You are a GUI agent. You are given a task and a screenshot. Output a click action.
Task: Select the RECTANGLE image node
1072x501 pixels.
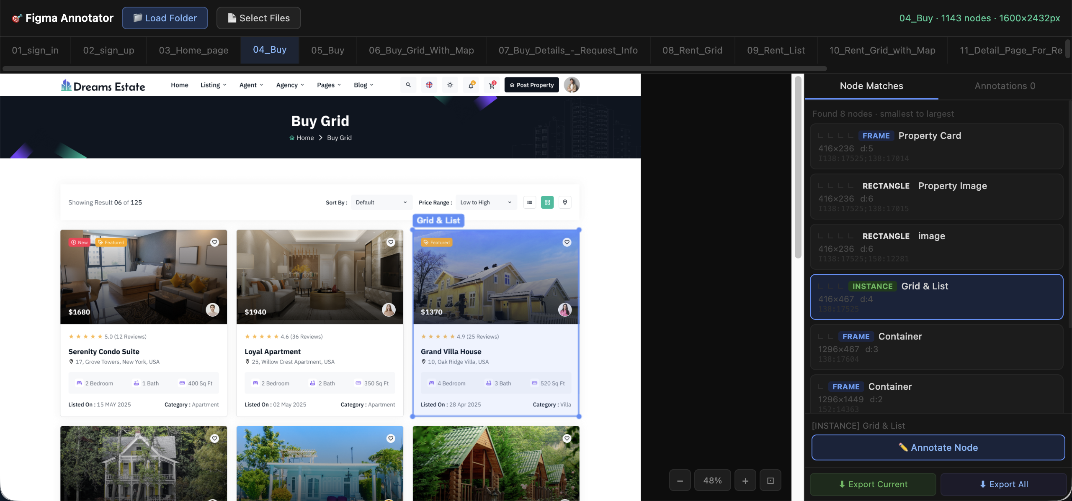937,247
